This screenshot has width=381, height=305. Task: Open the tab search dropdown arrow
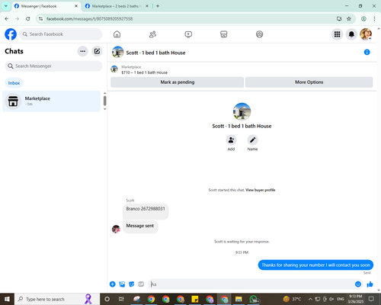[6, 6]
